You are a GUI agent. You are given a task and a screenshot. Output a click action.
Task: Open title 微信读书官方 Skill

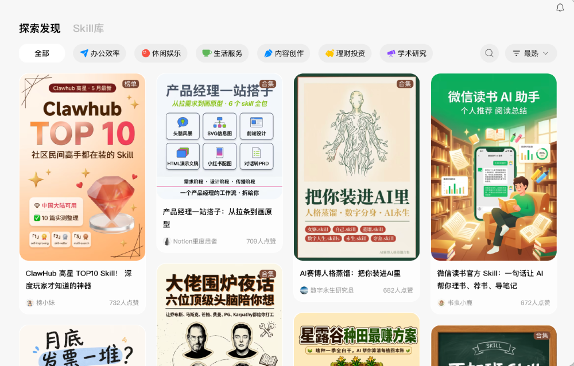coord(490,279)
